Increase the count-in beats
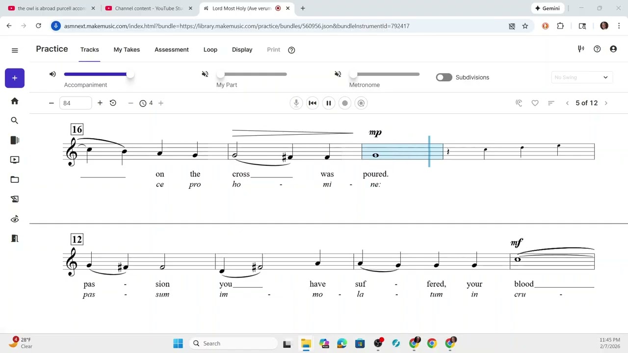 (161, 103)
